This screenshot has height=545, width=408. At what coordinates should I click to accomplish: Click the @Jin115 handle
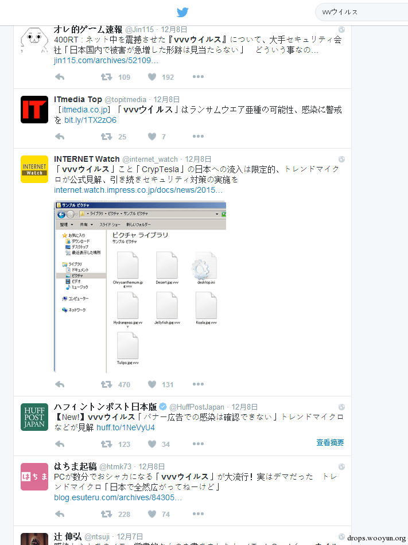[139, 29]
